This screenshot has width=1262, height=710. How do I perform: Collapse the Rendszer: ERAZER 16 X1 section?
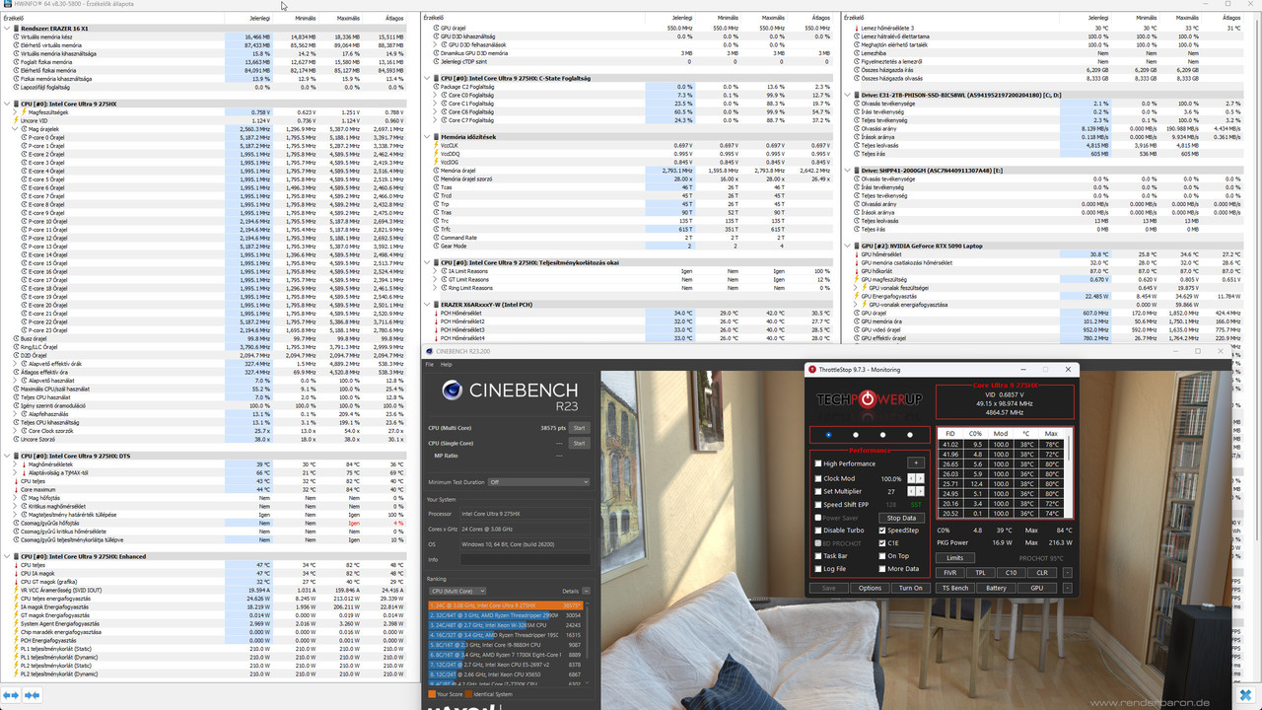click(x=6, y=29)
